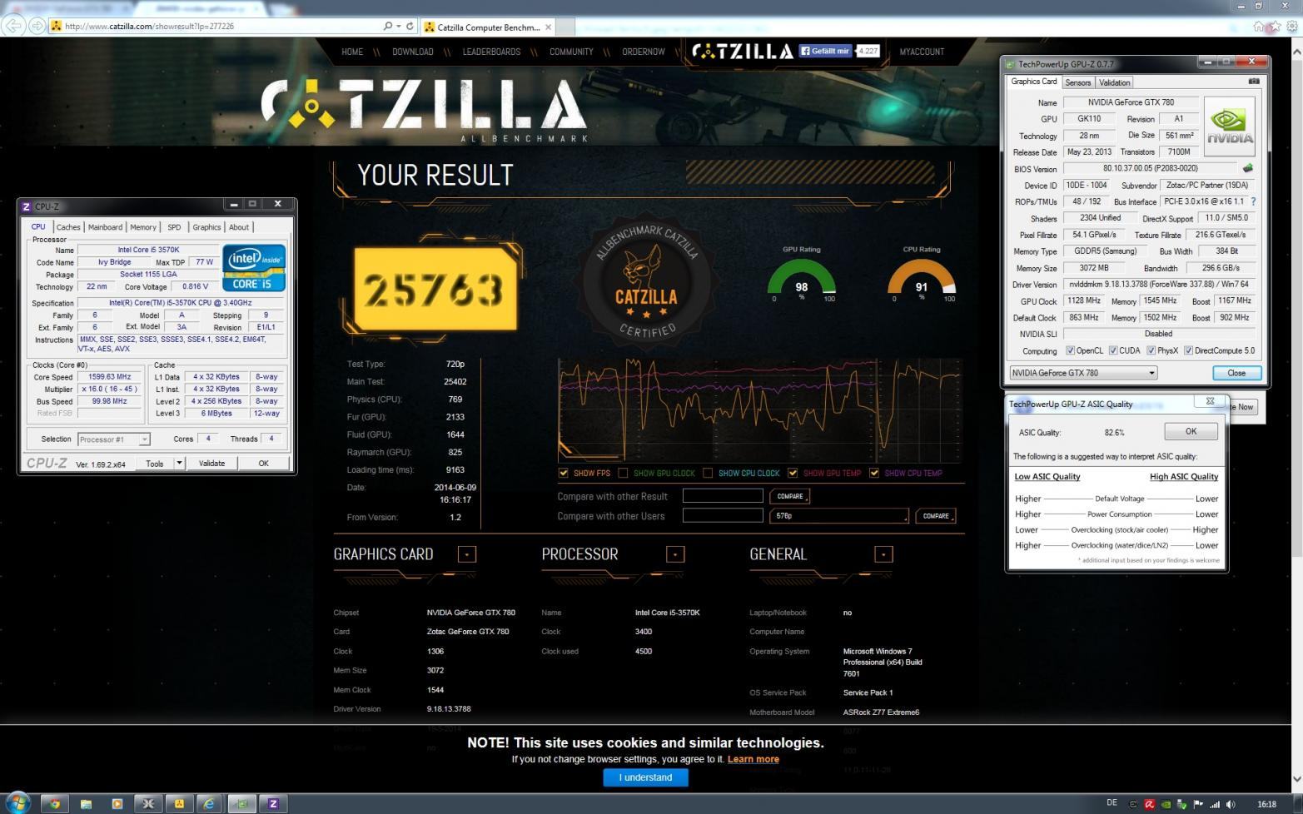Click the Compare with other Users input field
Screen dimensions: 1303x814
(x=723, y=516)
